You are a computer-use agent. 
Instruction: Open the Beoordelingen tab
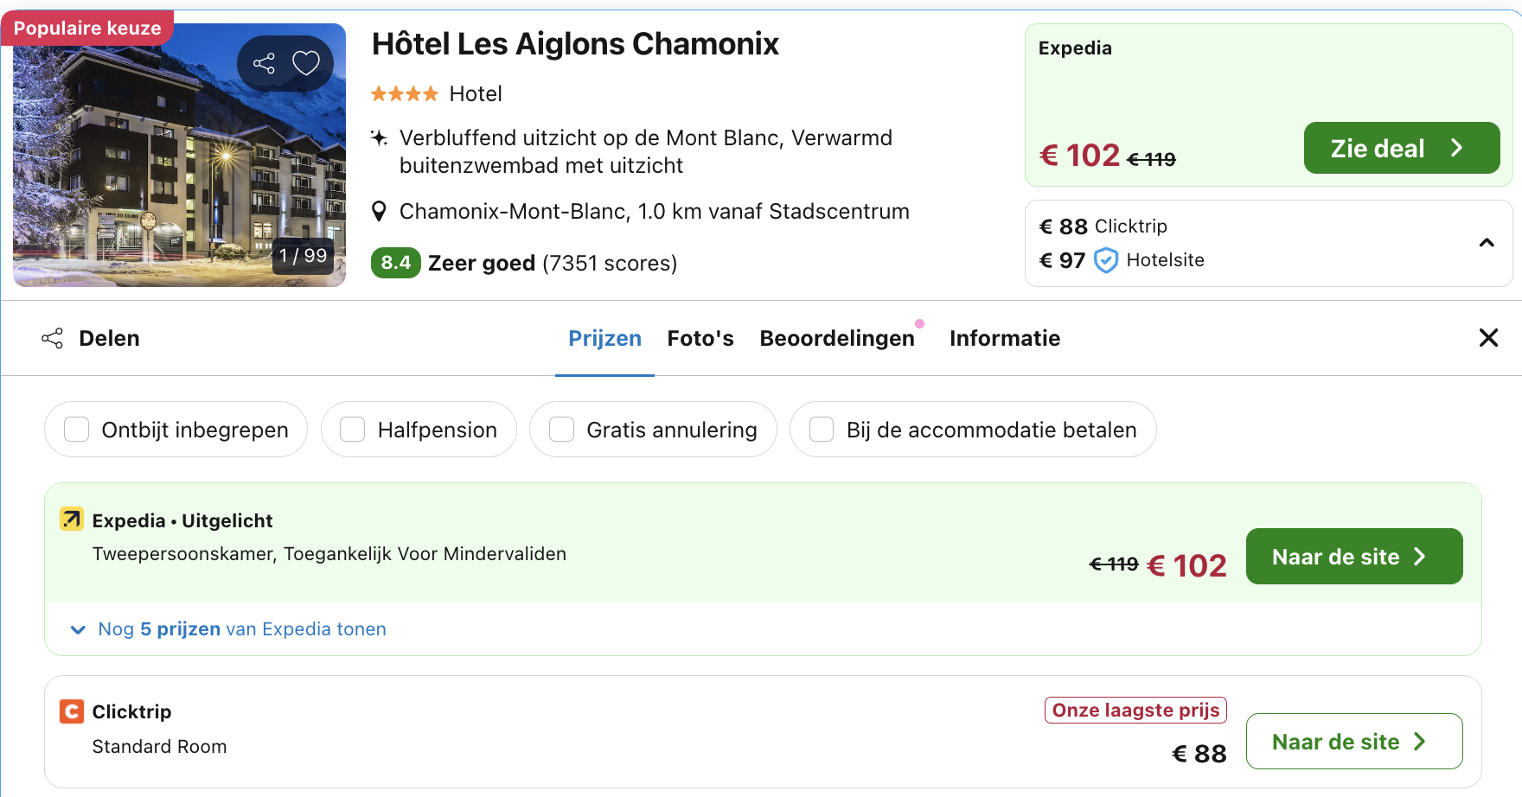point(837,338)
